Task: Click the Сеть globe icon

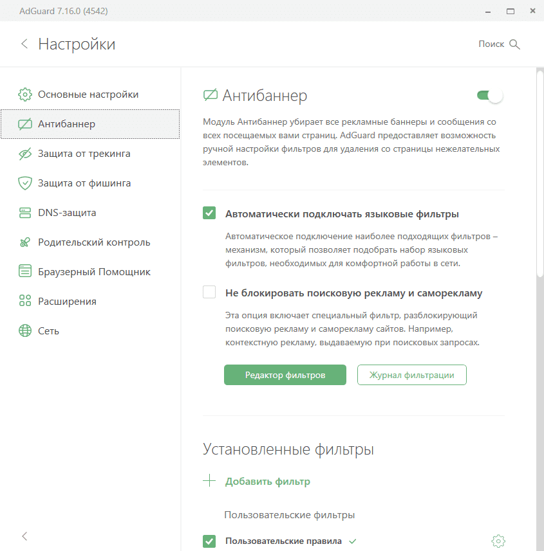Action: tap(25, 330)
